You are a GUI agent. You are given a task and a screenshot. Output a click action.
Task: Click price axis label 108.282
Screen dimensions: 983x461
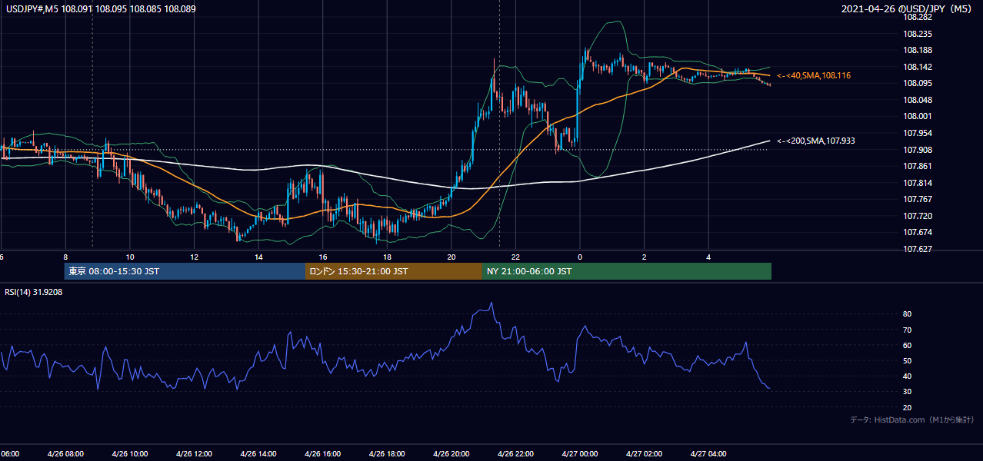click(x=918, y=17)
